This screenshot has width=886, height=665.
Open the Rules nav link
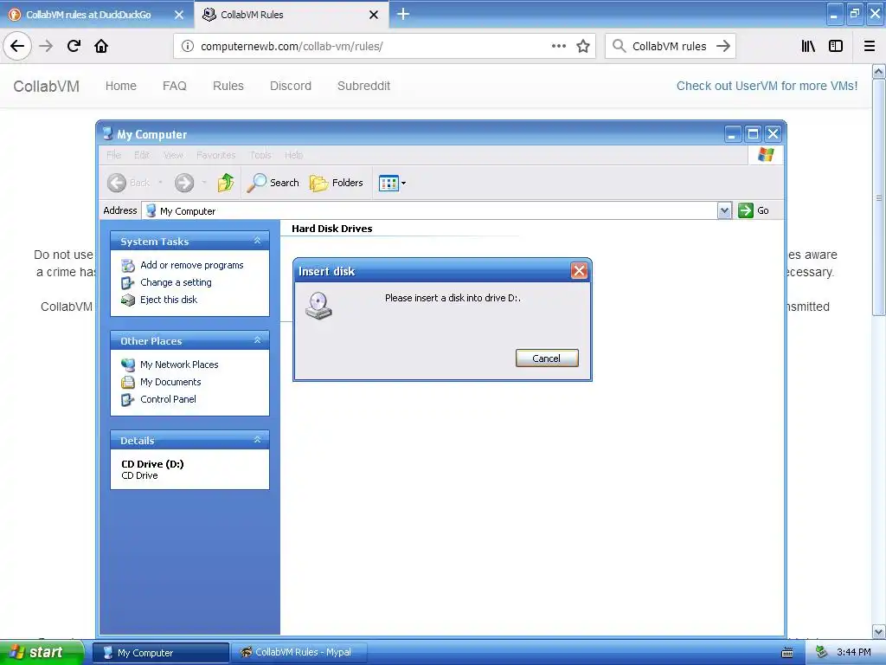coord(228,86)
